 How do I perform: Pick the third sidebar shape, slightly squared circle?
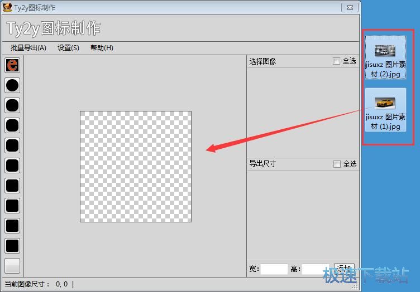point(12,105)
